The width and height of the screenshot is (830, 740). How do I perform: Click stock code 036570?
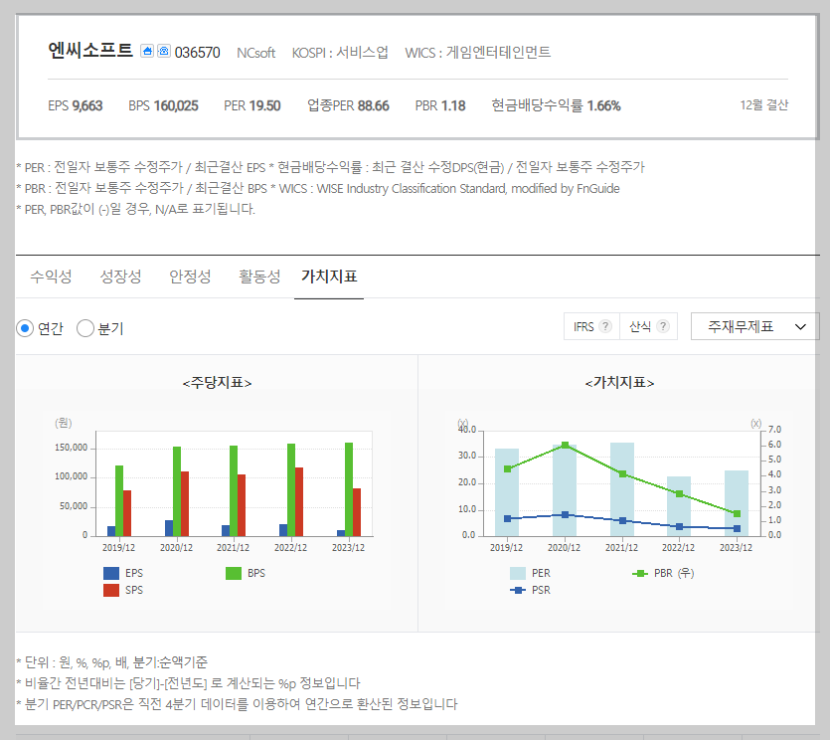point(198,53)
